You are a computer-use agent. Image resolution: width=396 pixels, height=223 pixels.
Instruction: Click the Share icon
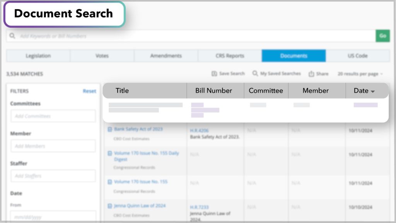311,74
